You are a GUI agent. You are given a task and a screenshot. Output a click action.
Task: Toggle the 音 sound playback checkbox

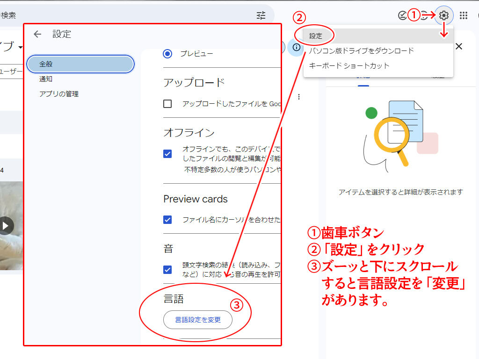(x=167, y=269)
